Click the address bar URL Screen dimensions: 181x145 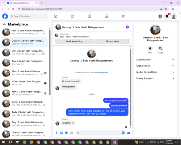42,9
